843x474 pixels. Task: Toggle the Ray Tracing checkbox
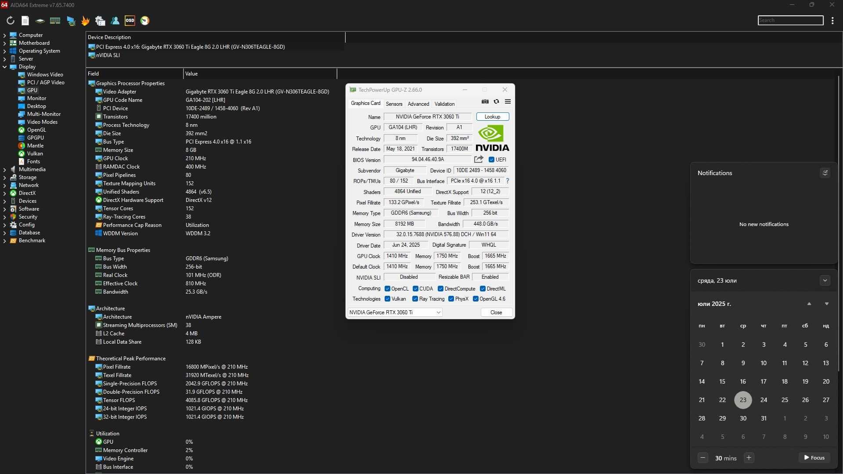(x=415, y=299)
